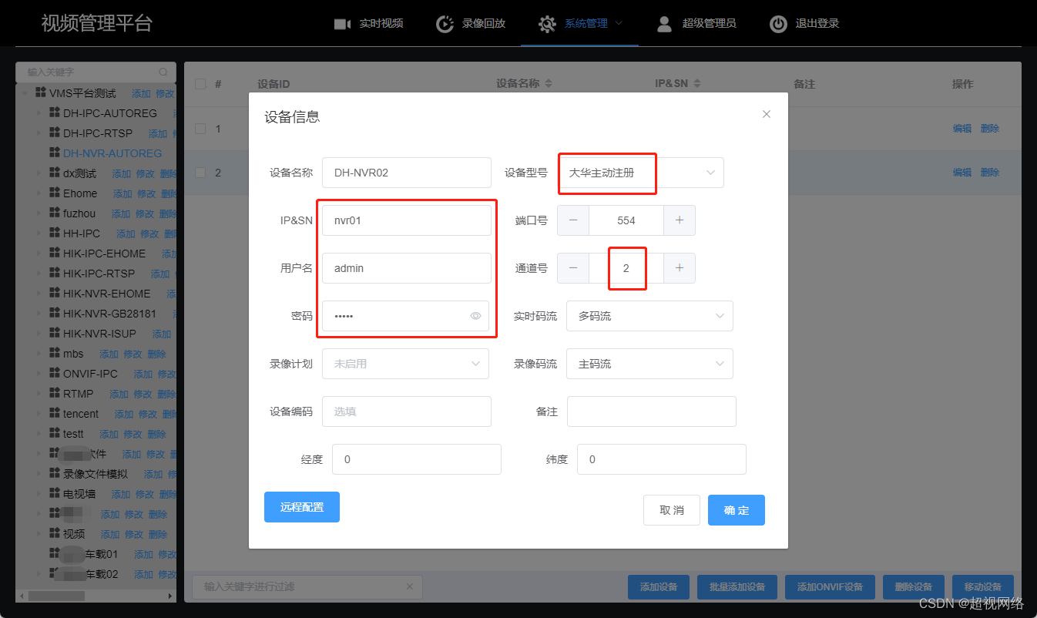
Task: Click the RTMP group icon
Action: coord(55,393)
